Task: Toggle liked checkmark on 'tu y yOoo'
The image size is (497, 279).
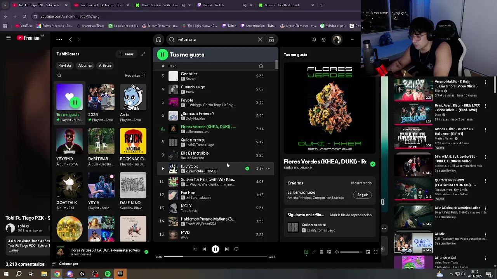Action: (247, 169)
